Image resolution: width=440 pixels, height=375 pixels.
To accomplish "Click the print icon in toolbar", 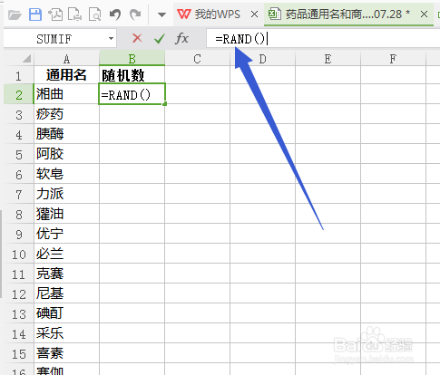I will pyautogui.click(x=74, y=14).
